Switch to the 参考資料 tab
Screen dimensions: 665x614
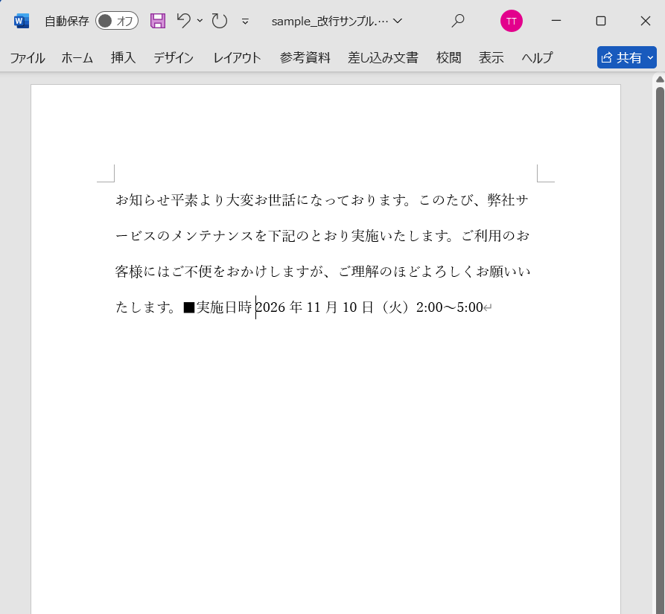coord(305,57)
